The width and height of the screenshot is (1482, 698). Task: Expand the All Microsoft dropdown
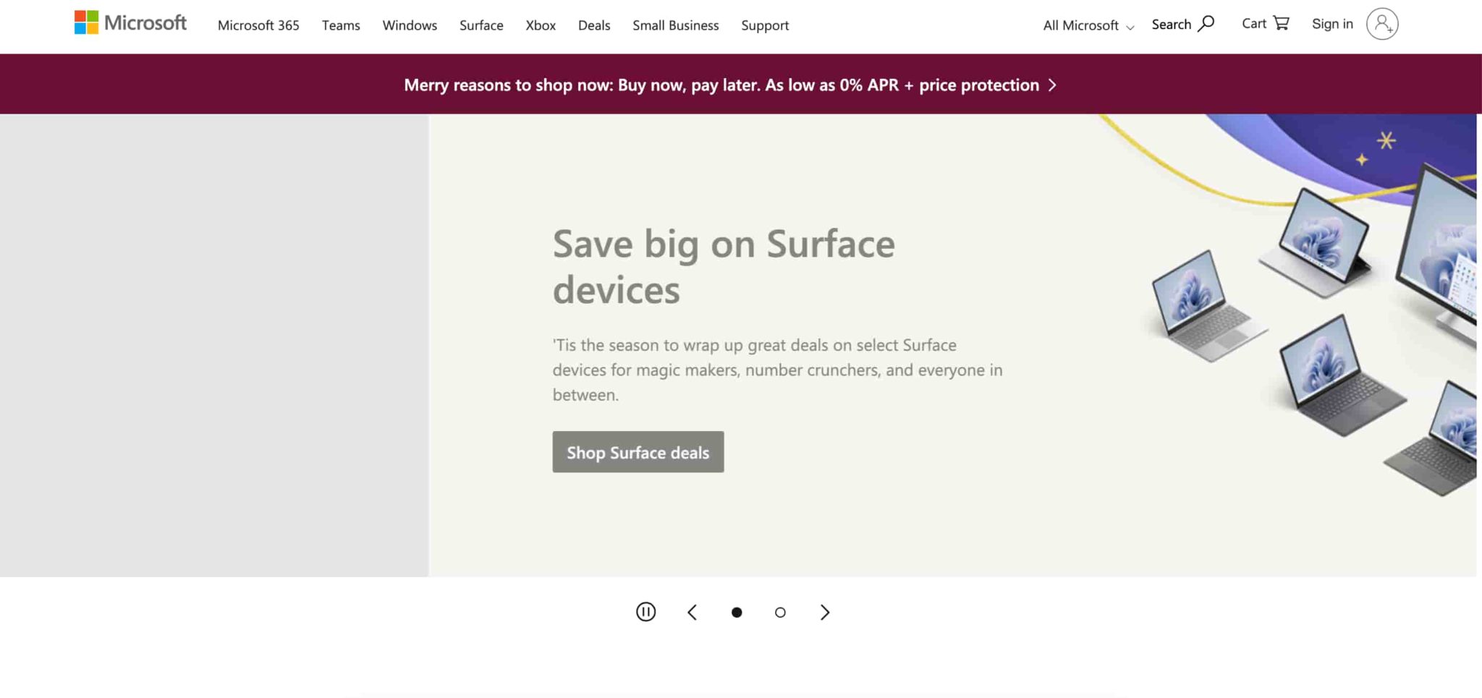pyautogui.click(x=1088, y=25)
